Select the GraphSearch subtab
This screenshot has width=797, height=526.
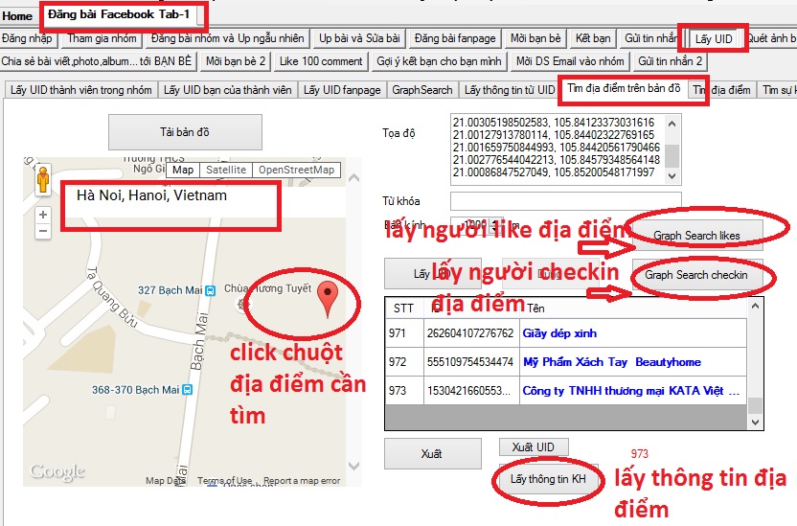422,90
